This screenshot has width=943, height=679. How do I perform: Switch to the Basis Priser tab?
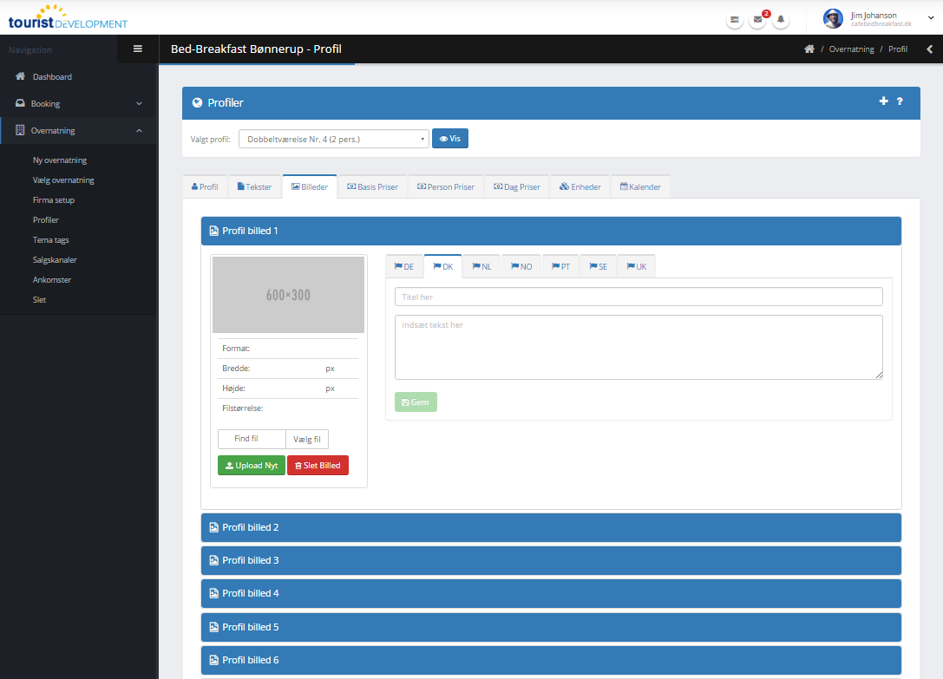pyautogui.click(x=372, y=186)
